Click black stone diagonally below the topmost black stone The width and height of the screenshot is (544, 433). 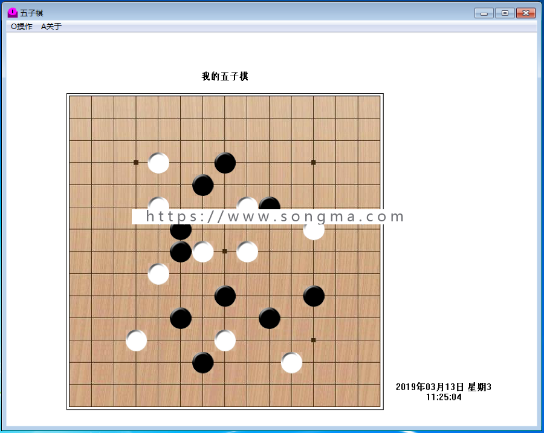point(203,185)
